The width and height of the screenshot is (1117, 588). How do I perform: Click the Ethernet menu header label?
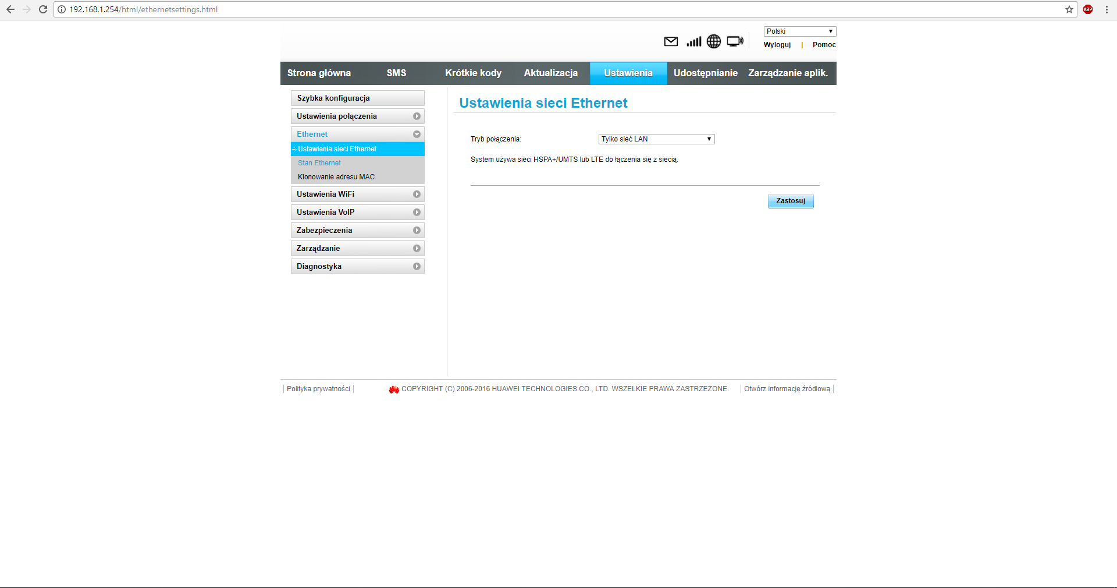click(x=312, y=134)
